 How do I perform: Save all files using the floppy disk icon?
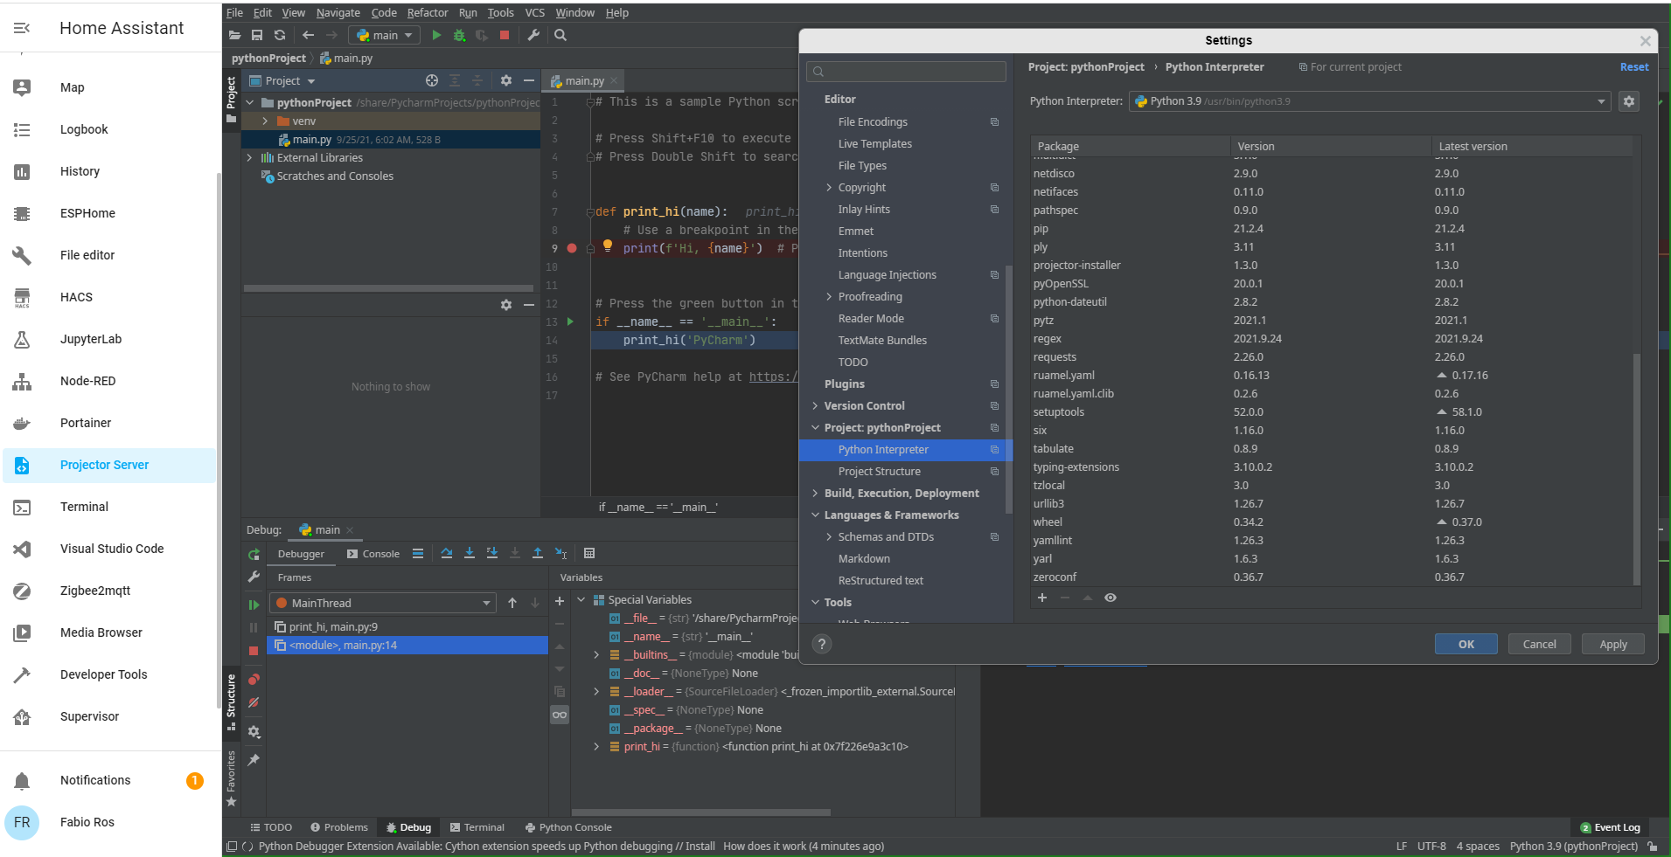pos(257,35)
